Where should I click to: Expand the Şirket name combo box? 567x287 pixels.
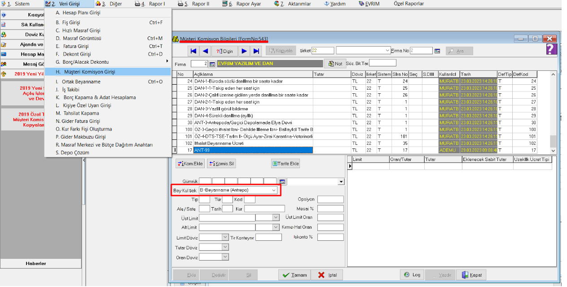coord(387,51)
